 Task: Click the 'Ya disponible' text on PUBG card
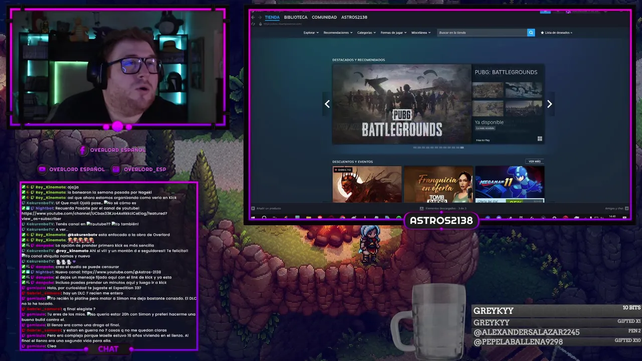(x=489, y=122)
